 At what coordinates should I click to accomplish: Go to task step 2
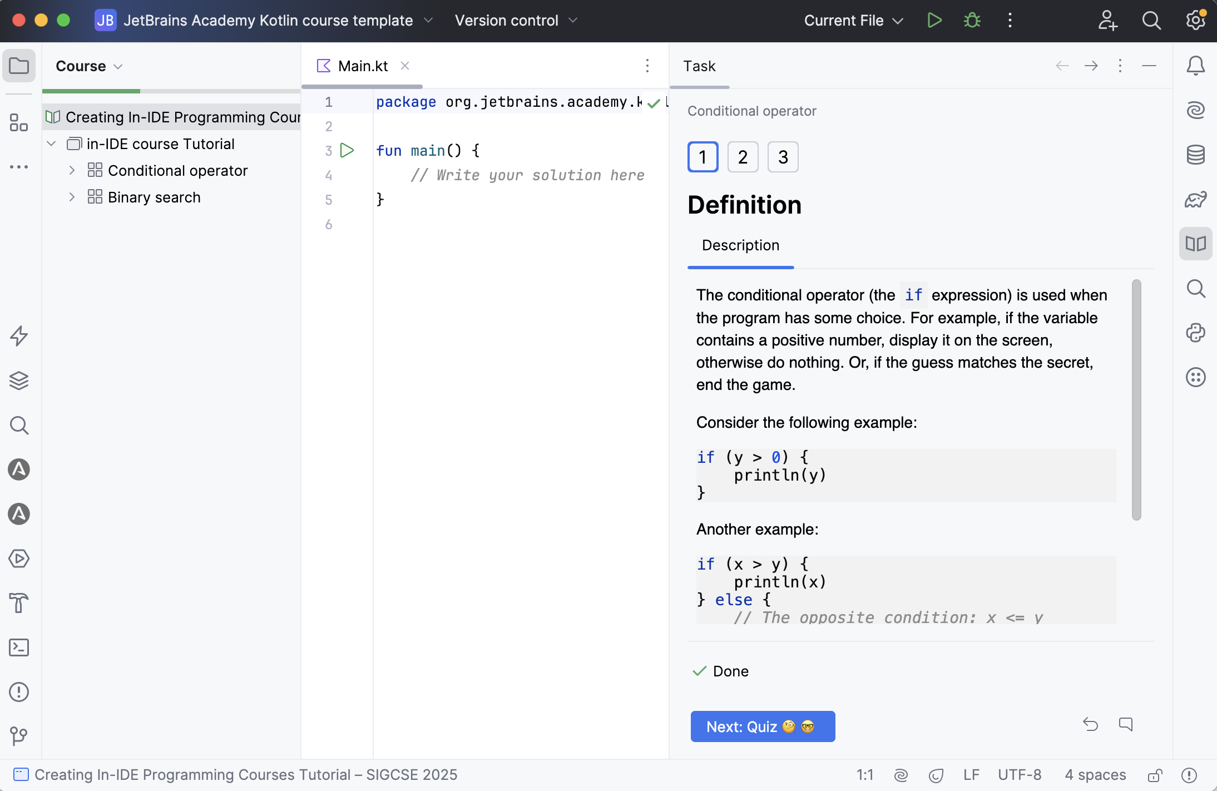(x=743, y=157)
